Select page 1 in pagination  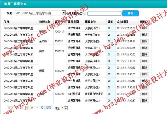point(27,108)
